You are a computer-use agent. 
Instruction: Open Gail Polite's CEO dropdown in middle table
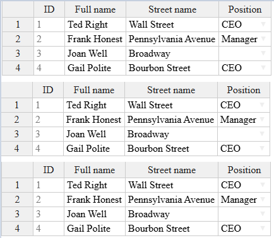coord(262,148)
